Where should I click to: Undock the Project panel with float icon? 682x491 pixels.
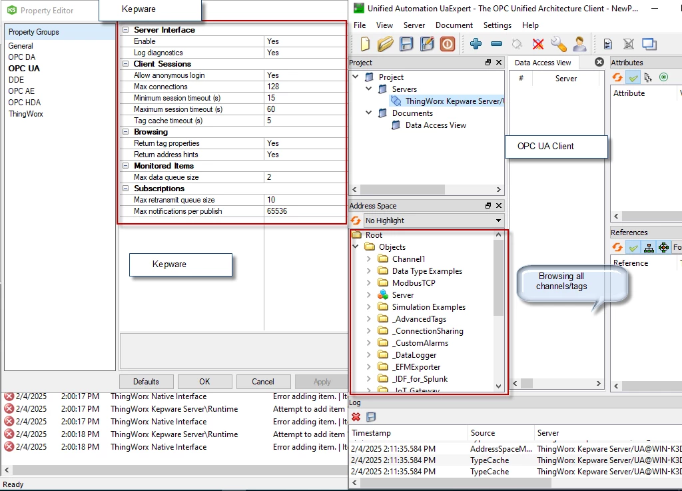(x=488, y=63)
